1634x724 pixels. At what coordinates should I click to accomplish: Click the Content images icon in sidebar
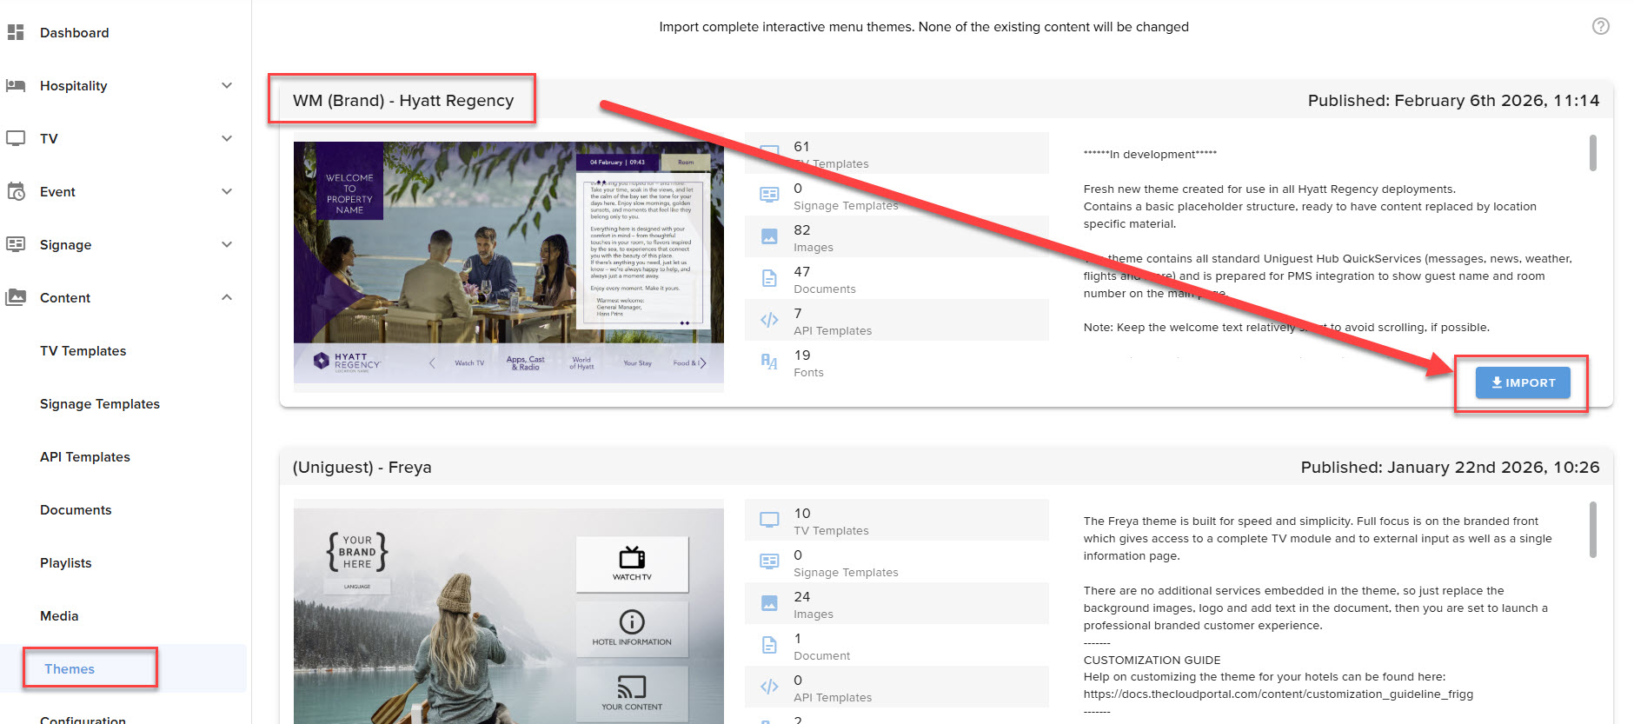click(x=16, y=298)
